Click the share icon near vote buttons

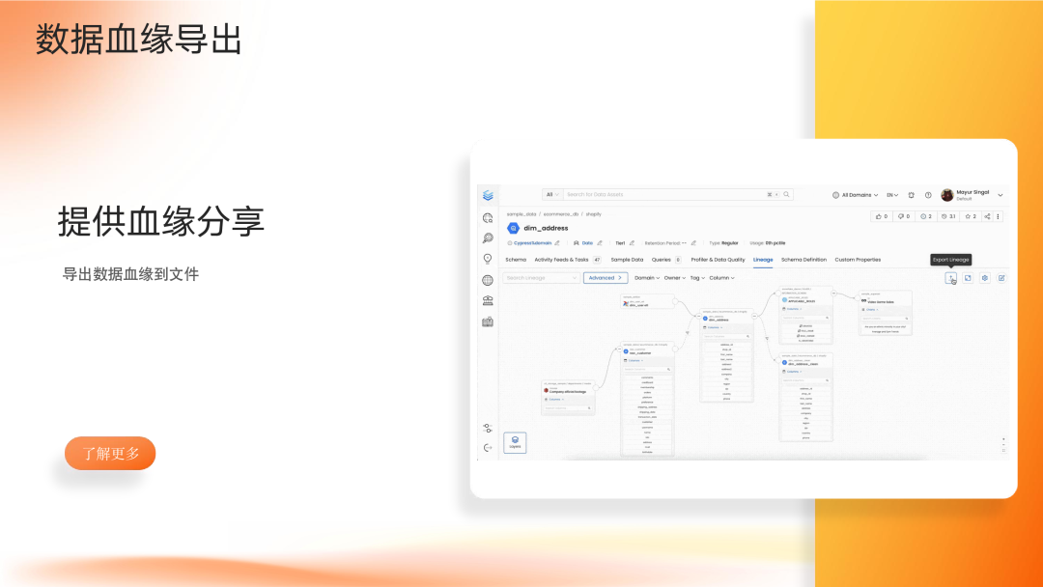(988, 216)
